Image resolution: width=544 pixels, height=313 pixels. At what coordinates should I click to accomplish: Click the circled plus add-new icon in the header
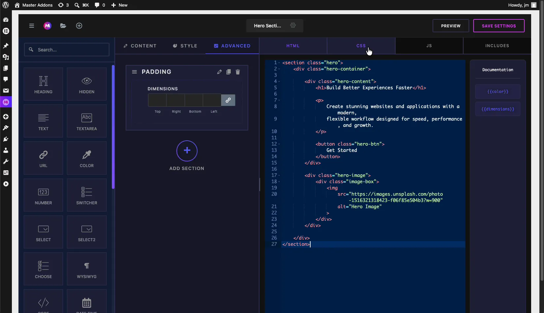click(x=79, y=26)
